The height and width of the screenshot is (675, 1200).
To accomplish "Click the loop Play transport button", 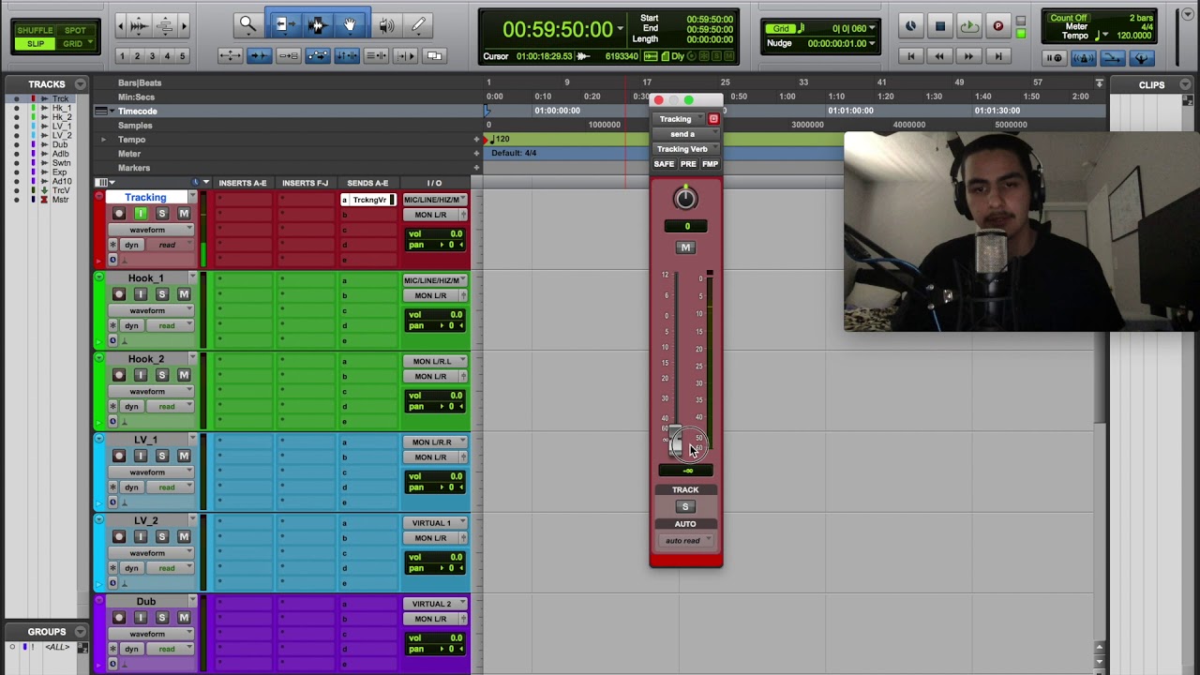I will pyautogui.click(x=969, y=26).
